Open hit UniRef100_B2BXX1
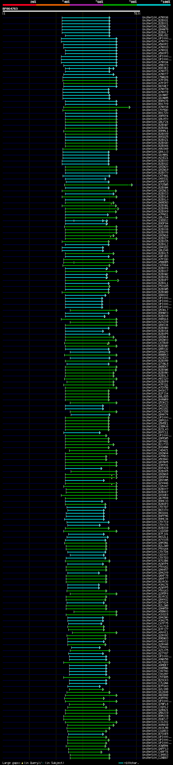Screen dimensions: 173x765 155,23
